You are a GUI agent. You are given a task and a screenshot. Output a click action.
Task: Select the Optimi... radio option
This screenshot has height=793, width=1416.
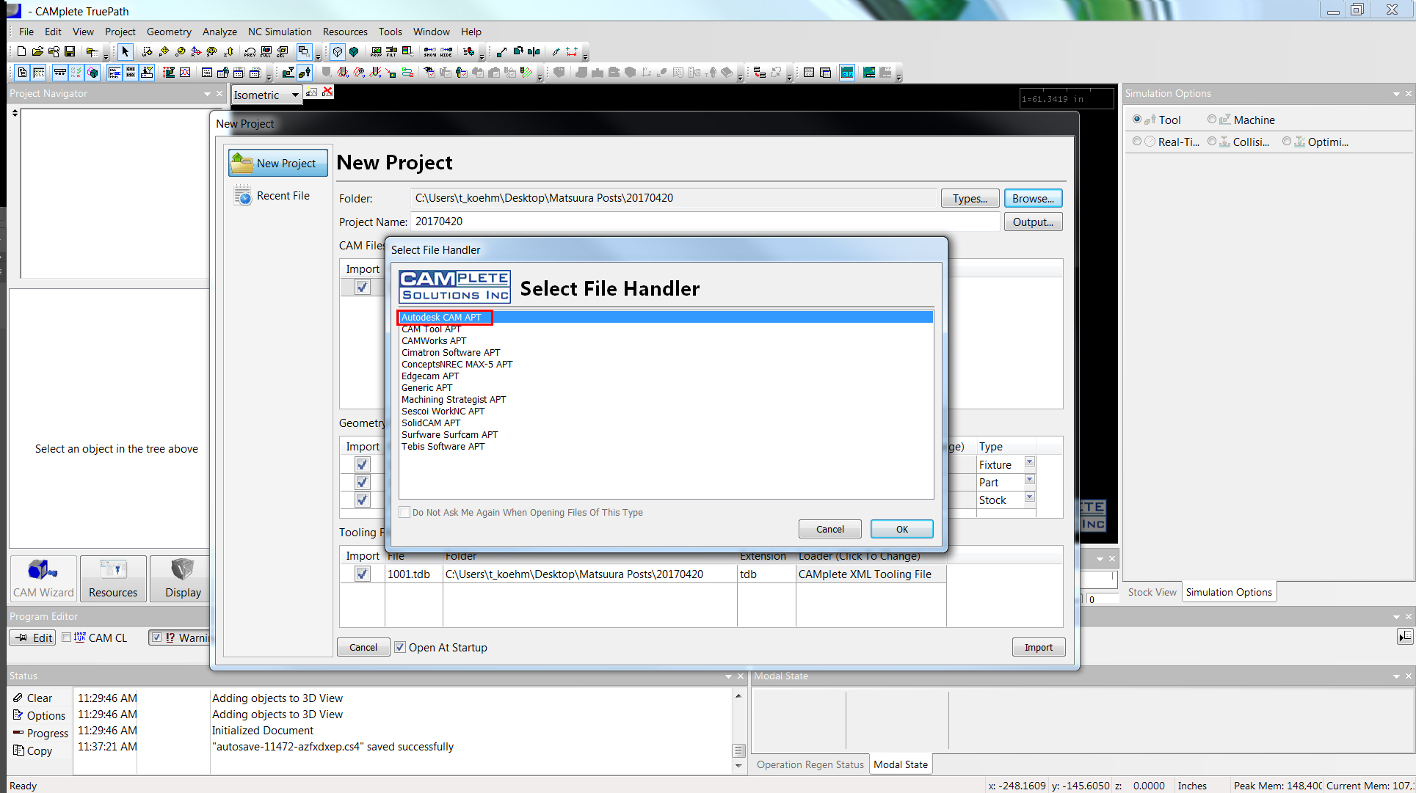click(1287, 142)
